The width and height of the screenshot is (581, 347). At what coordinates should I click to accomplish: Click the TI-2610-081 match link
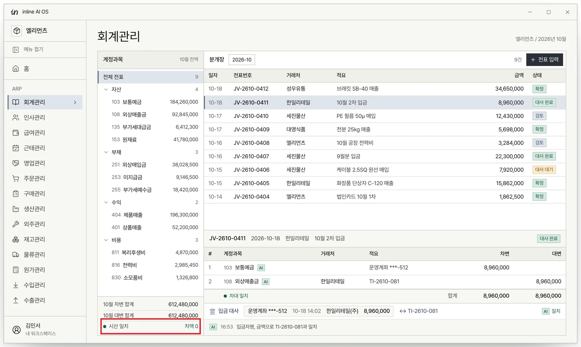(419, 311)
